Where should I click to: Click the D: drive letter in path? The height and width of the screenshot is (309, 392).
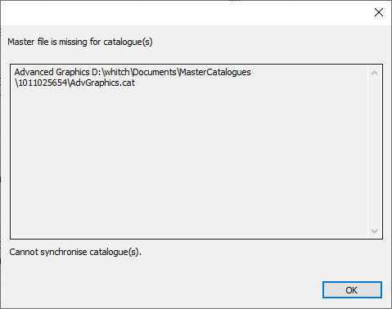click(97, 72)
